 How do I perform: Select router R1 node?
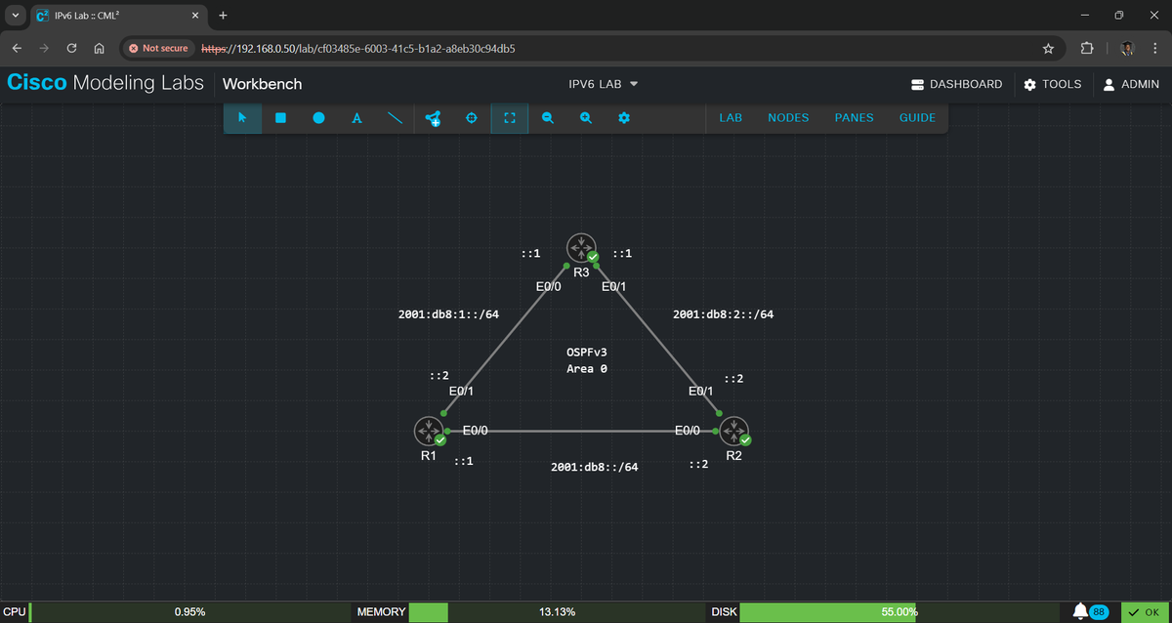(x=428, y=431)
